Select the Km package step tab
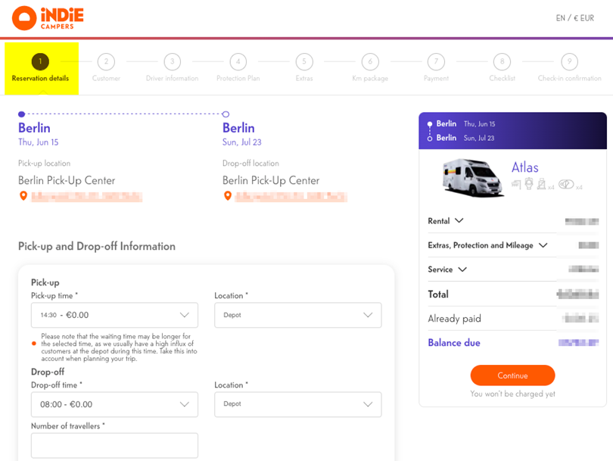Viewport: 613px width, 461px height. [370, 68]
